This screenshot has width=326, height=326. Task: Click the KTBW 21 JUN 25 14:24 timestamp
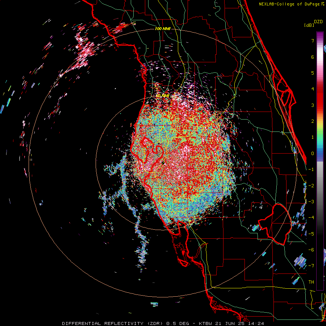(231, 323)
